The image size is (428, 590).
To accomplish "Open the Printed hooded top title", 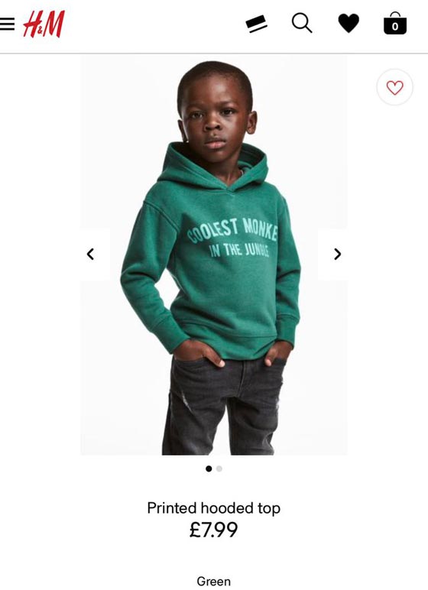I will tap(213, 508).
